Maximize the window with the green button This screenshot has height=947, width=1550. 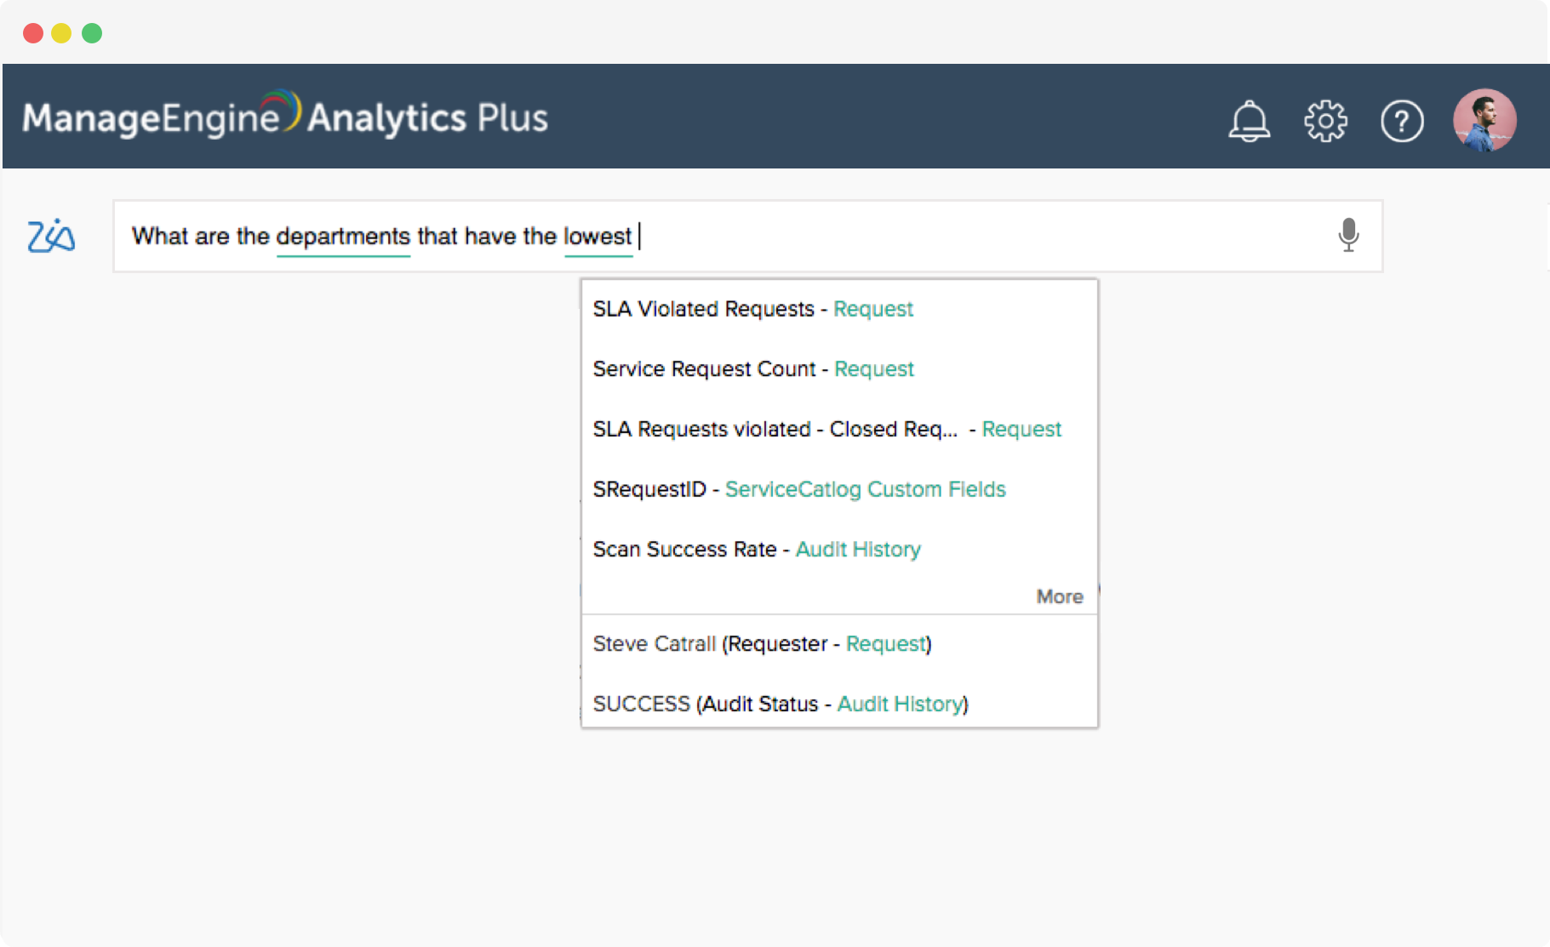[x=92, y=33]
